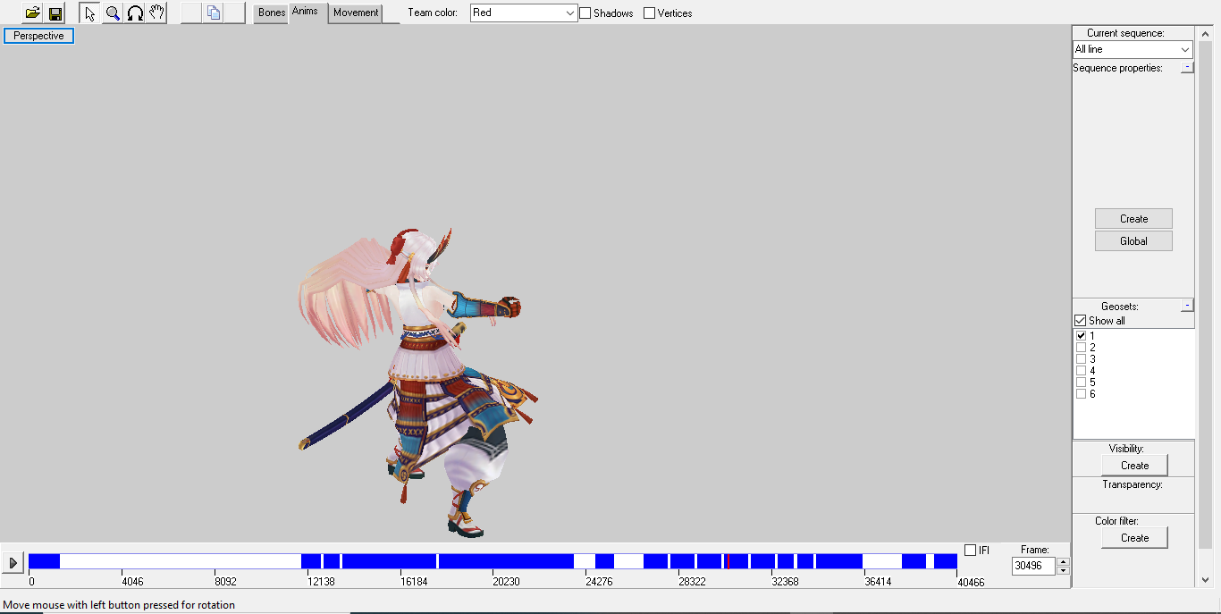Switch to the Bones tab
This screenshot has height=614, width=1221.
point(272,13)
